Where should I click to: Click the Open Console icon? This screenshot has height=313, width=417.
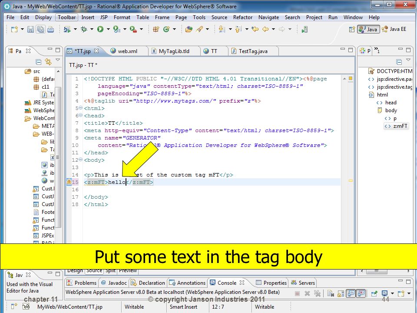[400, 293]
